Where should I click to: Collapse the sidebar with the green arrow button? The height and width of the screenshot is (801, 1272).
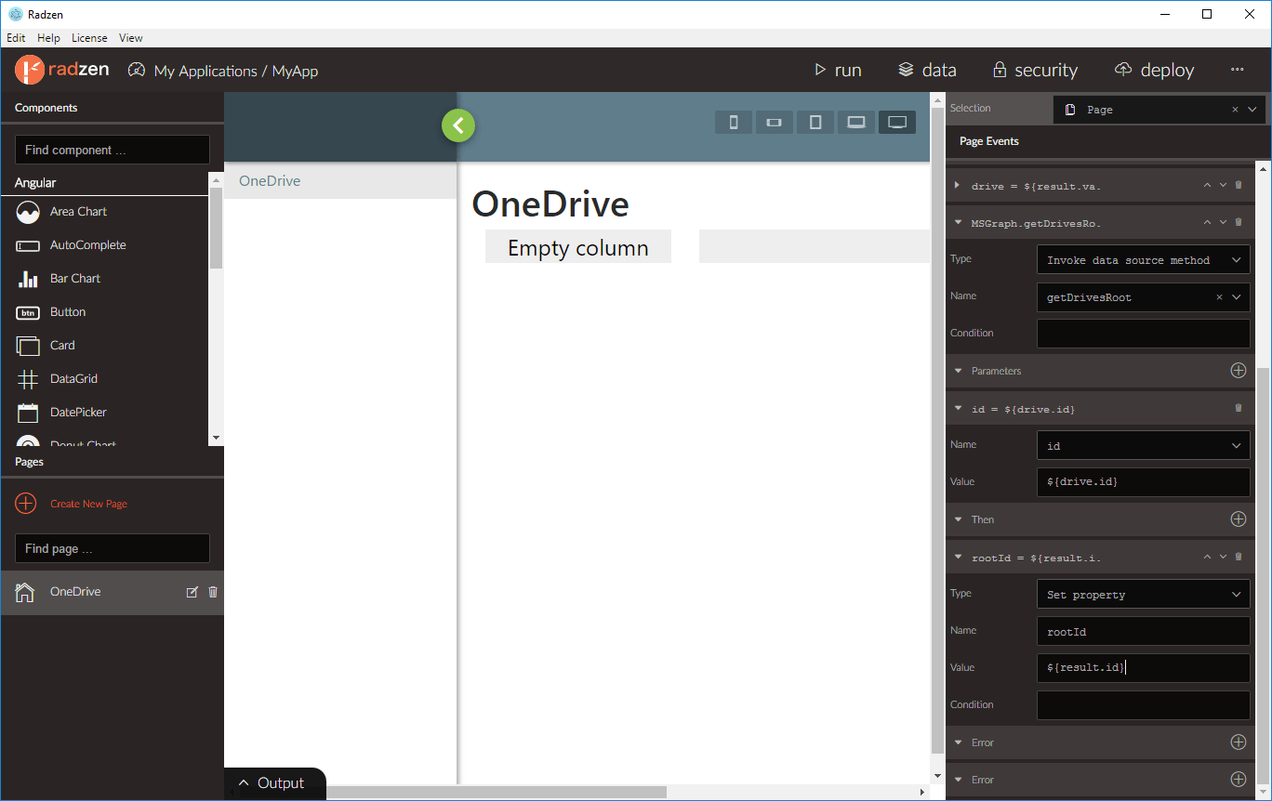(458, 125)
